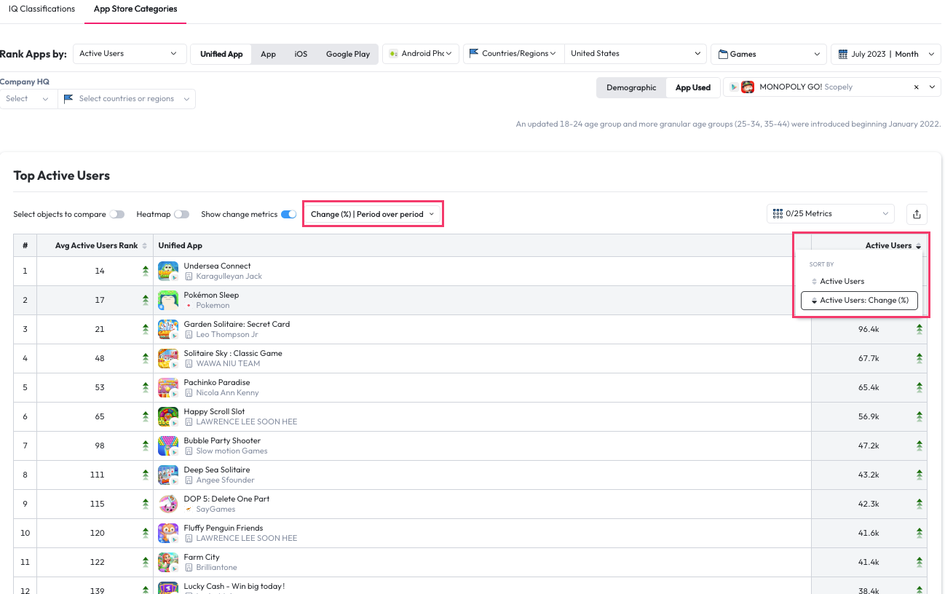Open Slow motion Games publisher link

pyautogui.click(x=232, y=451)
